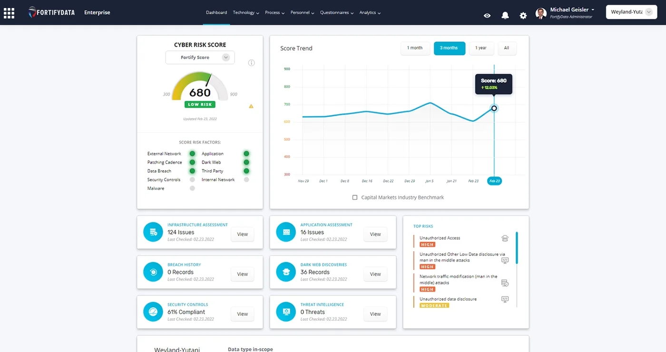Enable Capital Markets Industry Benchmark checkbox
666x352 pixels.
point(355,197)
